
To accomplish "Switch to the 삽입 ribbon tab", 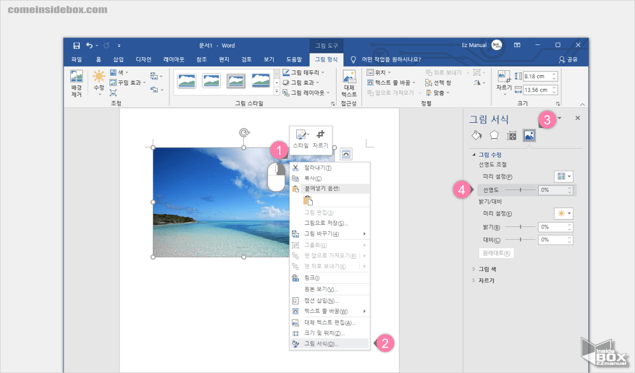I will point(118,60).
